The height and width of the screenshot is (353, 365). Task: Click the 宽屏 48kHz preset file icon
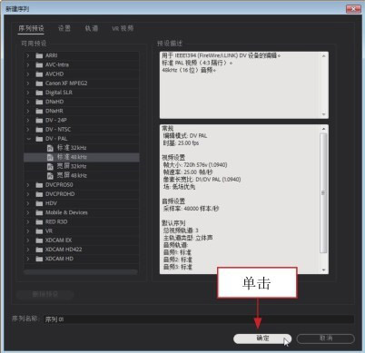point(50,175)
